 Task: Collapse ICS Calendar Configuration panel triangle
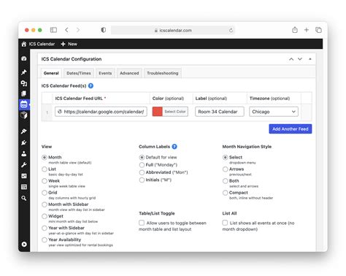click(x=310, y=59)
